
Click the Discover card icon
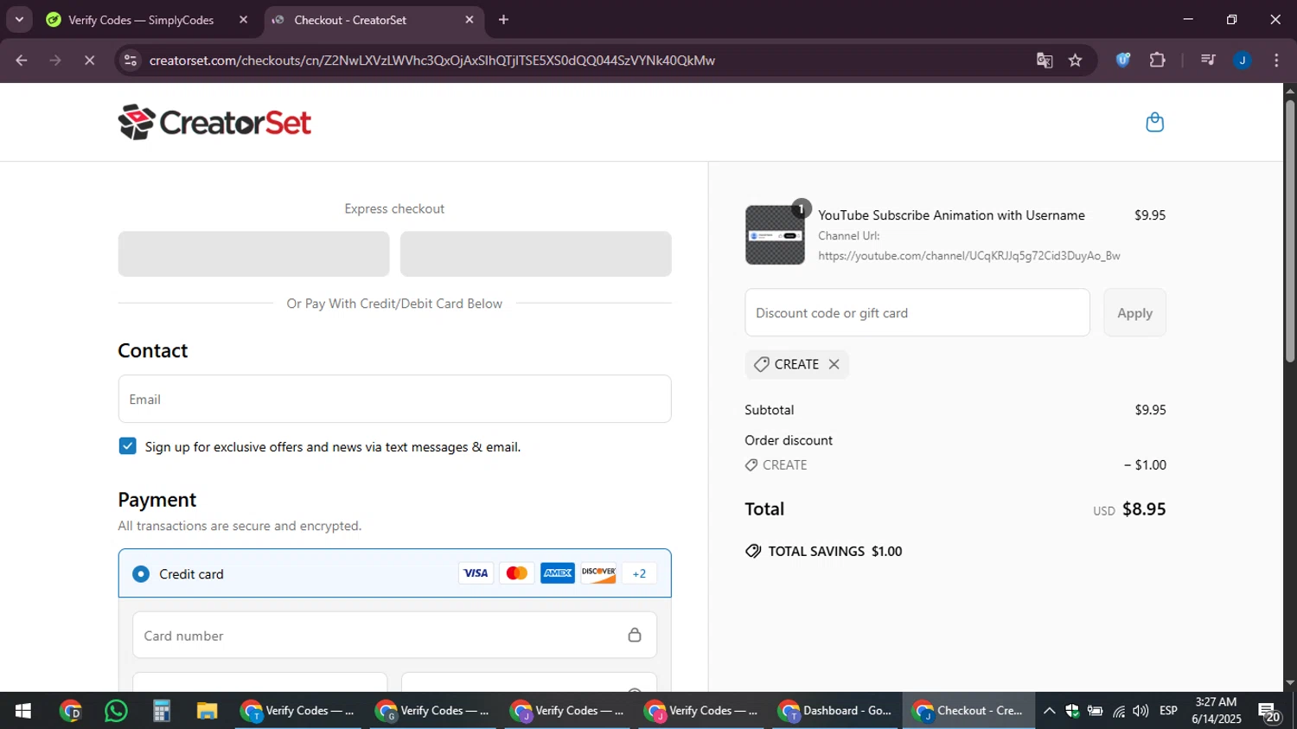coord(598,573)
